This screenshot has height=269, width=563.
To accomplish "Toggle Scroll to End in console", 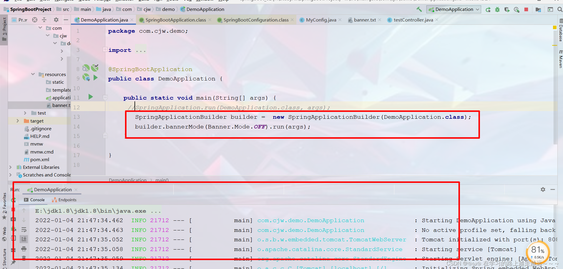I will 24,239.
